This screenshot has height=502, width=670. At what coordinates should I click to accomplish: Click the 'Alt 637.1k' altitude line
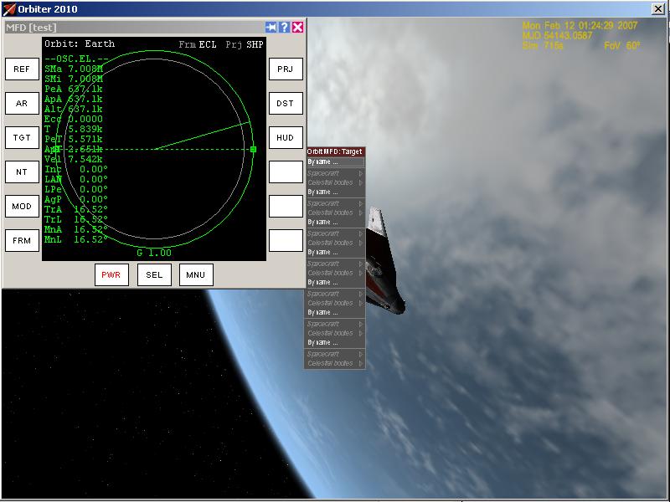point(74,109)
